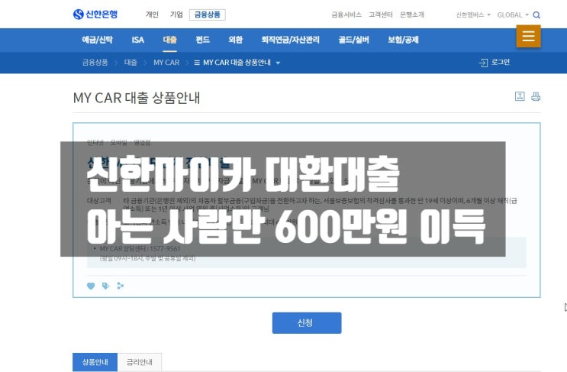Expand the GLOBAL language dropdown
This screenshot has width=567, height=372.
tap(513, 15)
